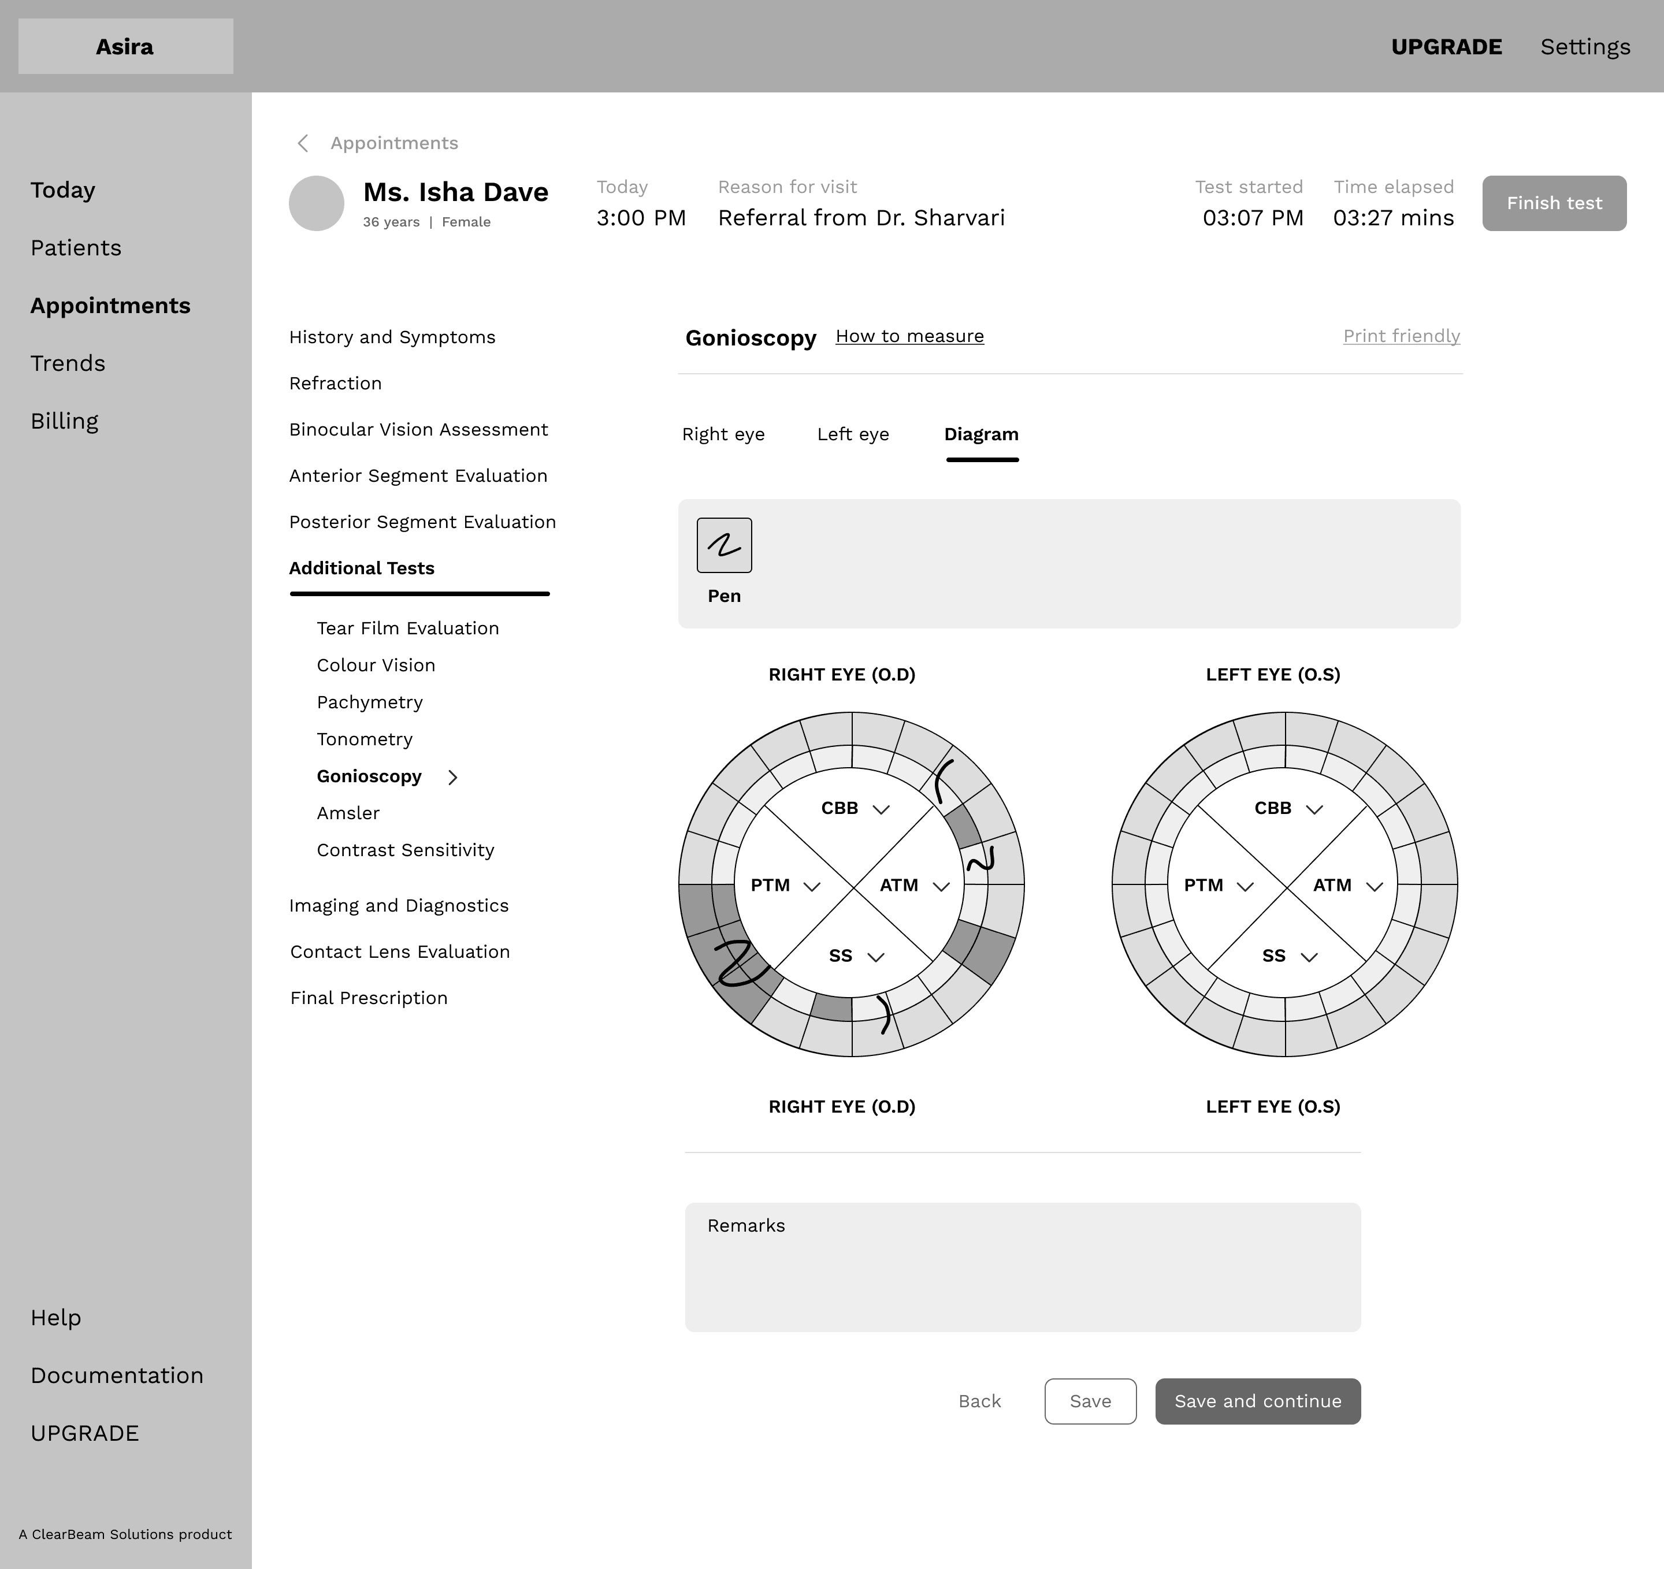Screen dimensions: 1664x1569
Task: Open Tonometry in Additional Tests
Action: tap(364, 739)
